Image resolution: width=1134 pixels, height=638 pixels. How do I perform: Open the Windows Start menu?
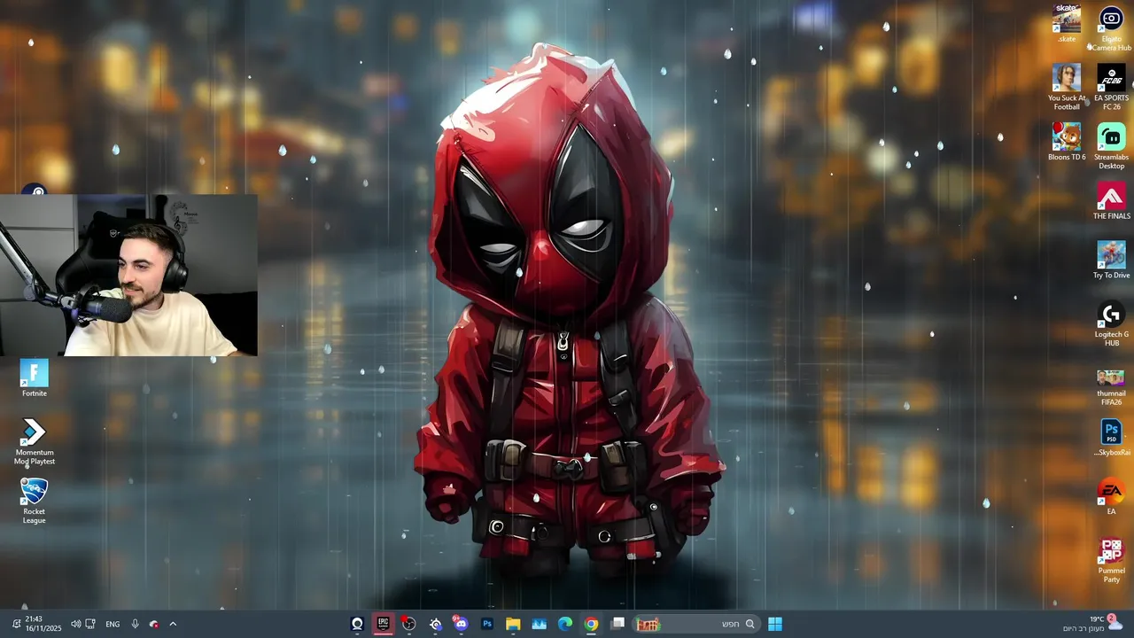(x=775, y=624)
